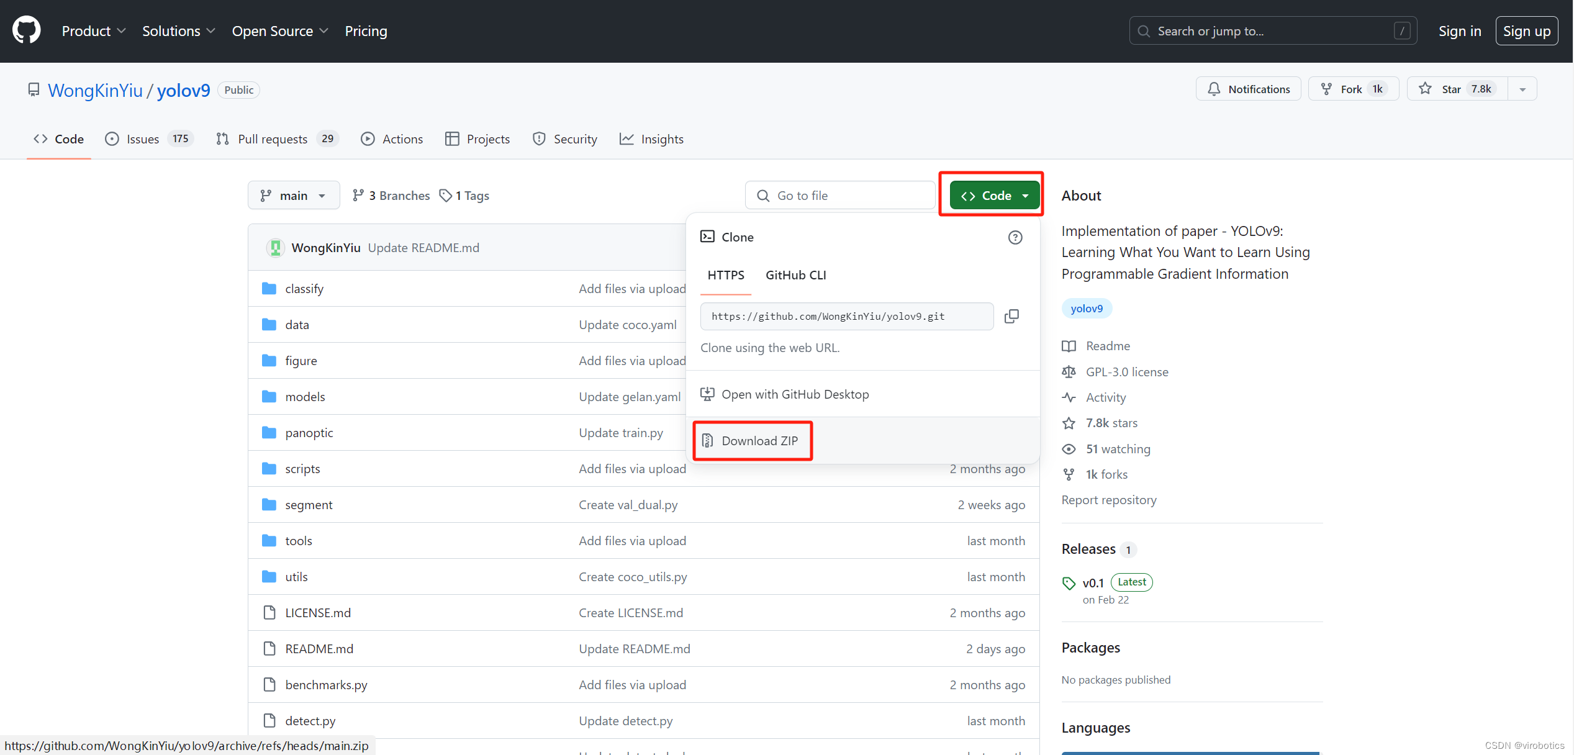View the 3 Branches link
The width and height of the screenshot is (1574, 755).
[x=391, y=196]
